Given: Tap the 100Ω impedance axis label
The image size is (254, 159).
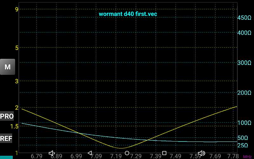Looking at the screenshot, I should coord(244,123).
